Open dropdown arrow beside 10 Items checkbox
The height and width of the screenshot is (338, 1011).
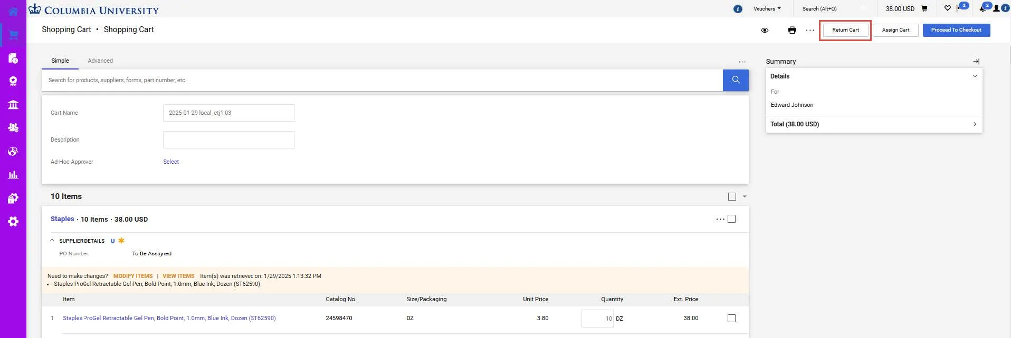(745, 196)
